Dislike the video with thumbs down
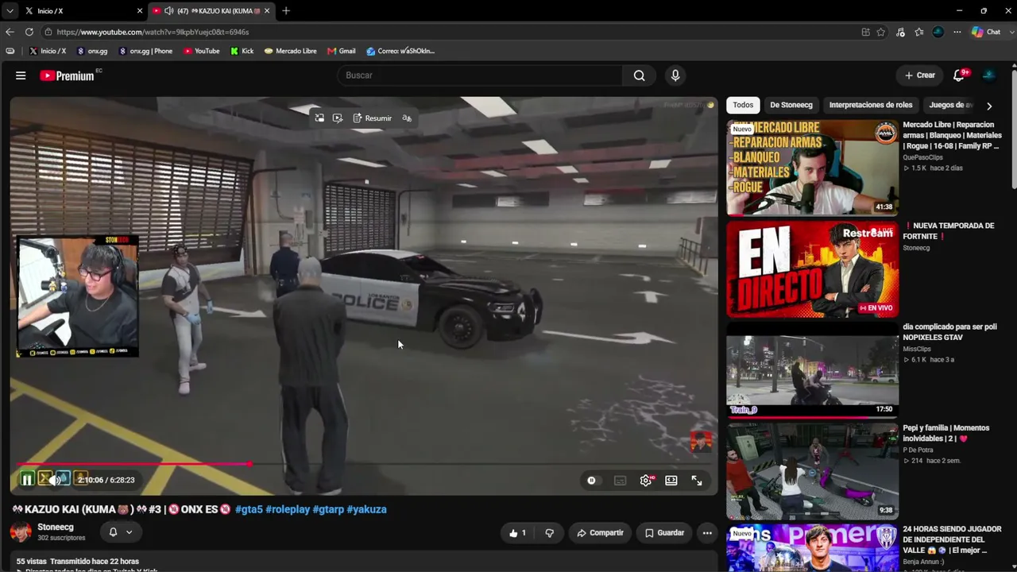The width and height of the screenshot is (1017, 572). coord(549,533)
